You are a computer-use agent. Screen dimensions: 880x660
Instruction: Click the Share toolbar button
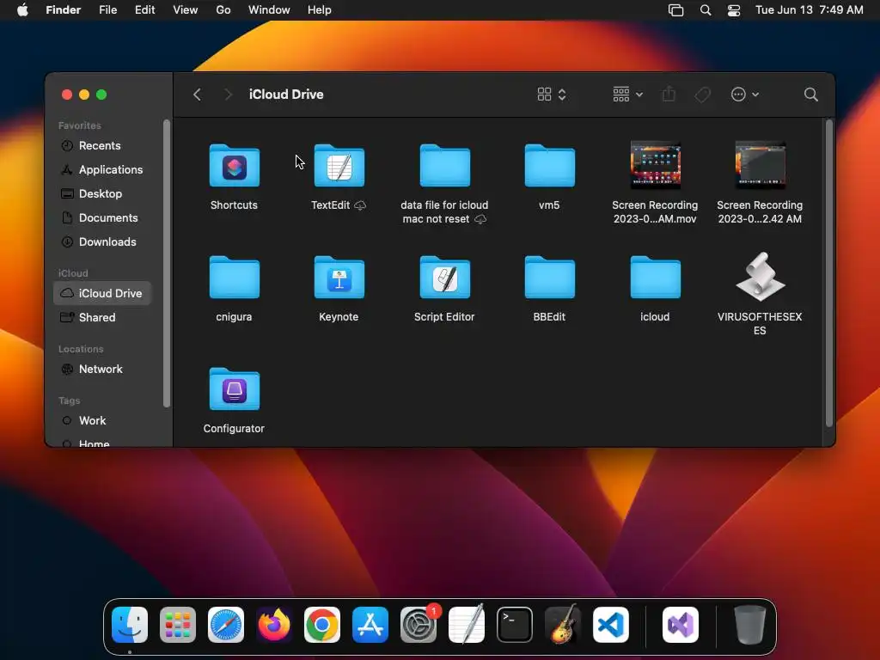click(669, 95)
